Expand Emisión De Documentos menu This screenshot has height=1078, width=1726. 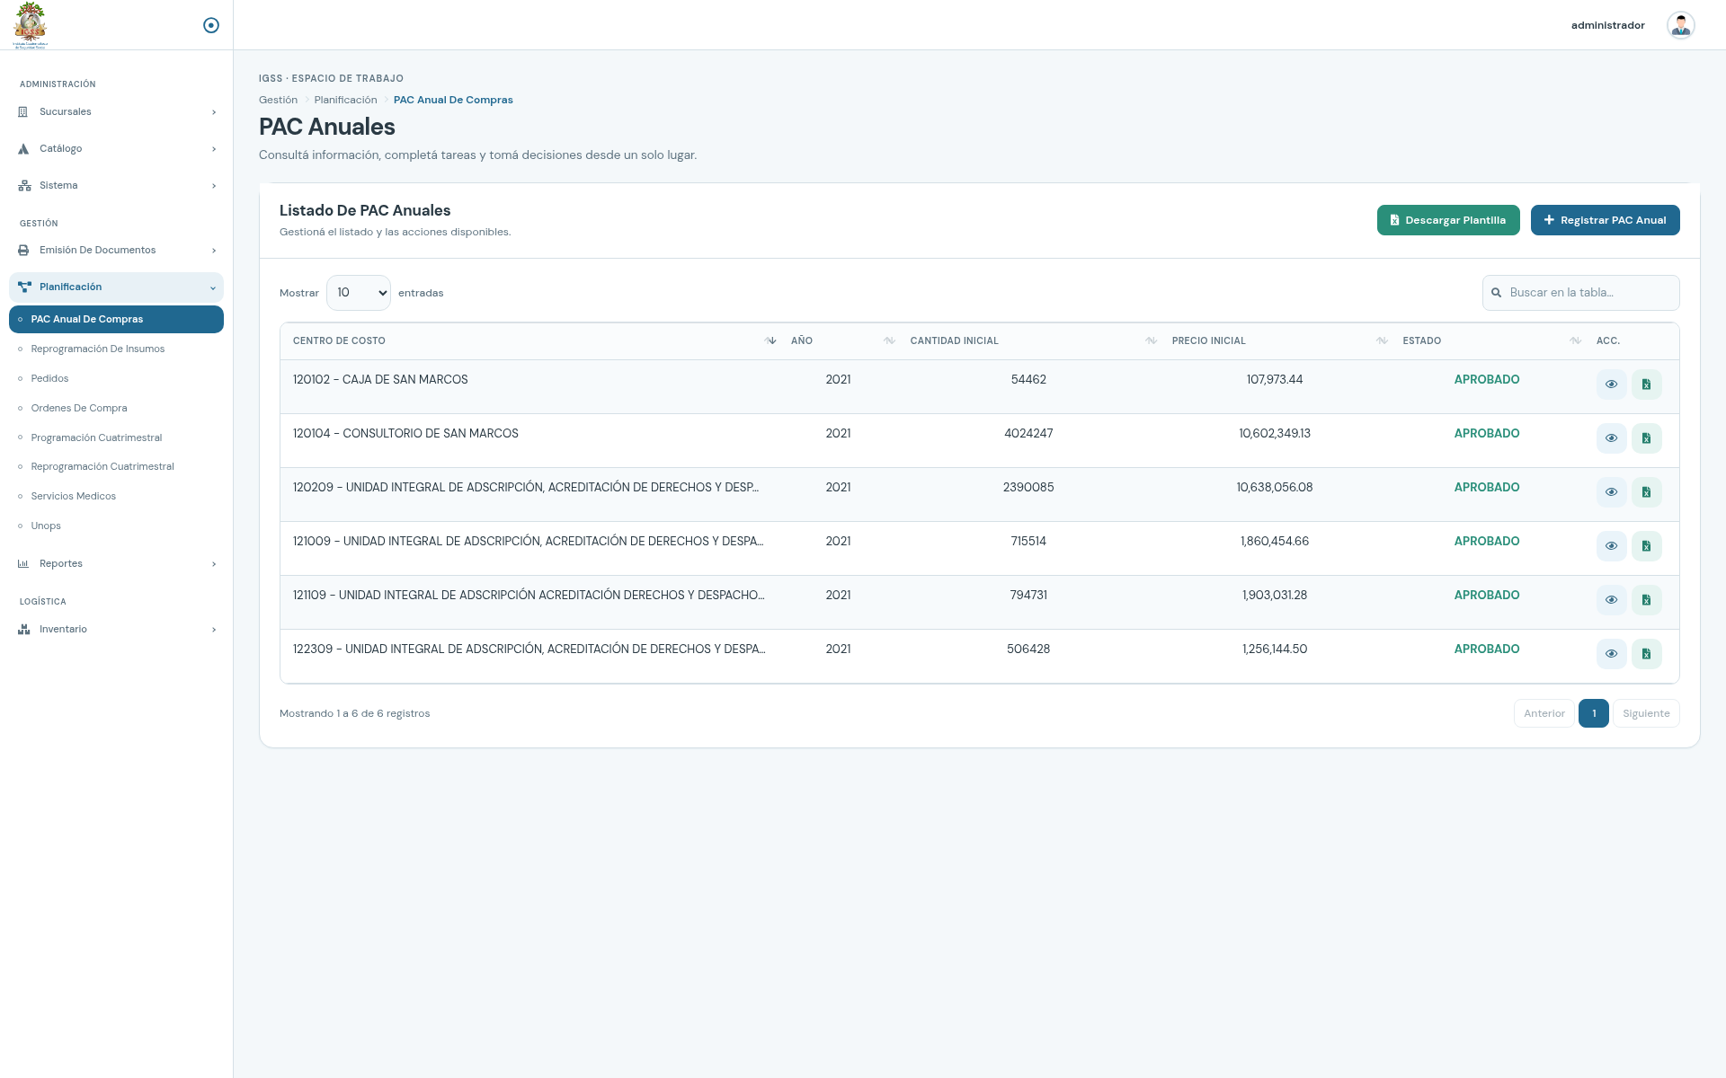pyautogui.click(x=117, y=251)
